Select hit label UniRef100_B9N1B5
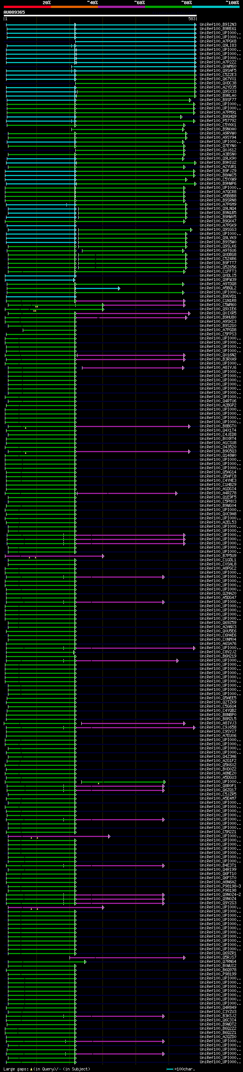 pyautogui.click(x=218, y=213)
